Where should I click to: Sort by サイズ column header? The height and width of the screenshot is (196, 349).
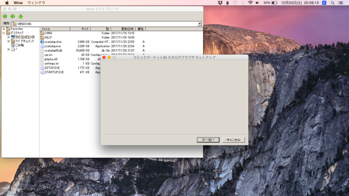click(x=80, y=29)
